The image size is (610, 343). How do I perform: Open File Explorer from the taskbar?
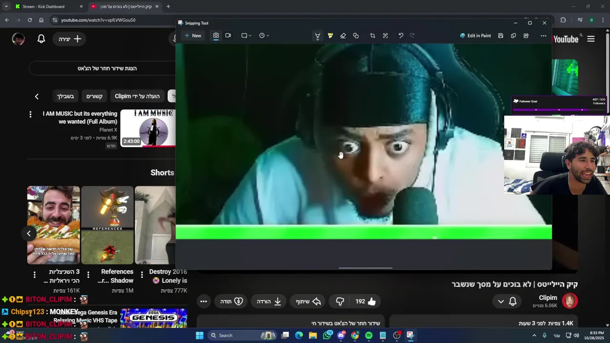coord(313,335)
